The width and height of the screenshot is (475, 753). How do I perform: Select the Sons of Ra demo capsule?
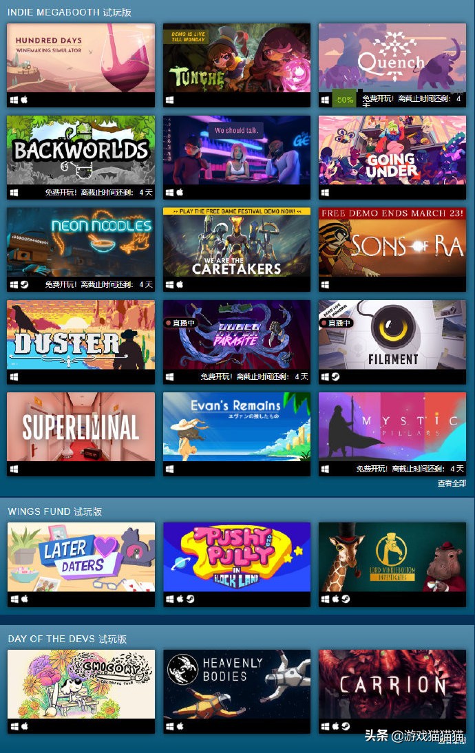click(x=392, y=242)
